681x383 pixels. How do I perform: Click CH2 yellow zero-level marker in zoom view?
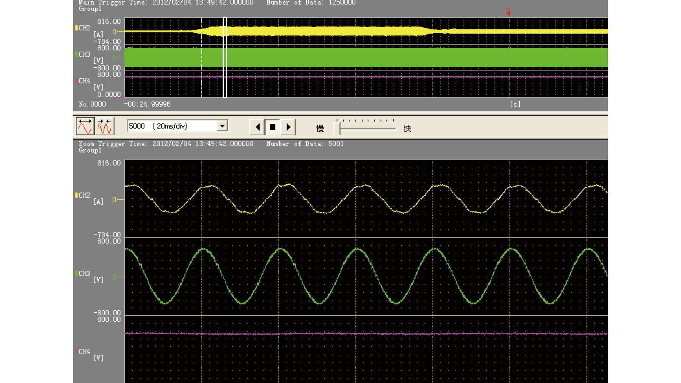click(115, 200)
